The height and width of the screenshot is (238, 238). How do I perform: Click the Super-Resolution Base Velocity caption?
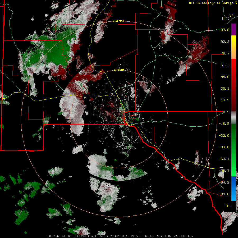point(120,236)
